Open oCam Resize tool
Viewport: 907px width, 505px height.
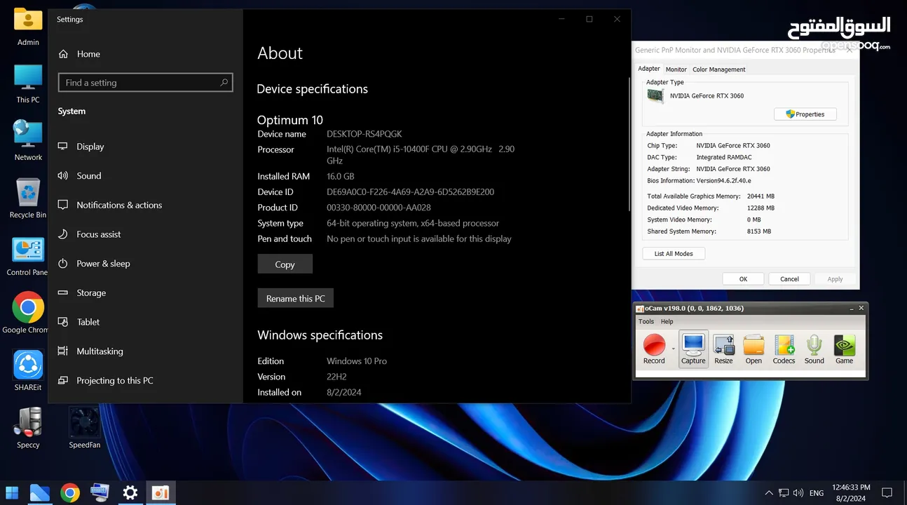pyautogui.click(x=723, y=349)
